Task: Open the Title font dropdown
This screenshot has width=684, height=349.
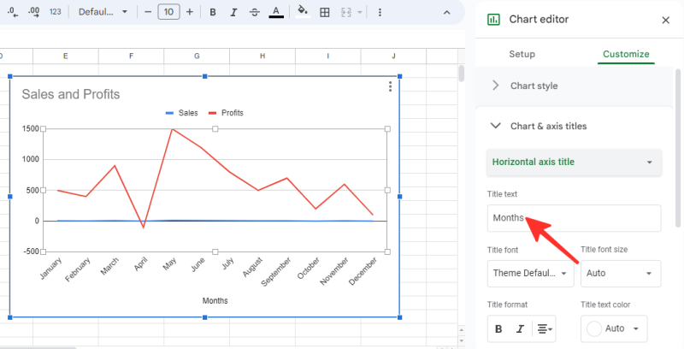Action: pyautogui.click(x=530, y=274)
